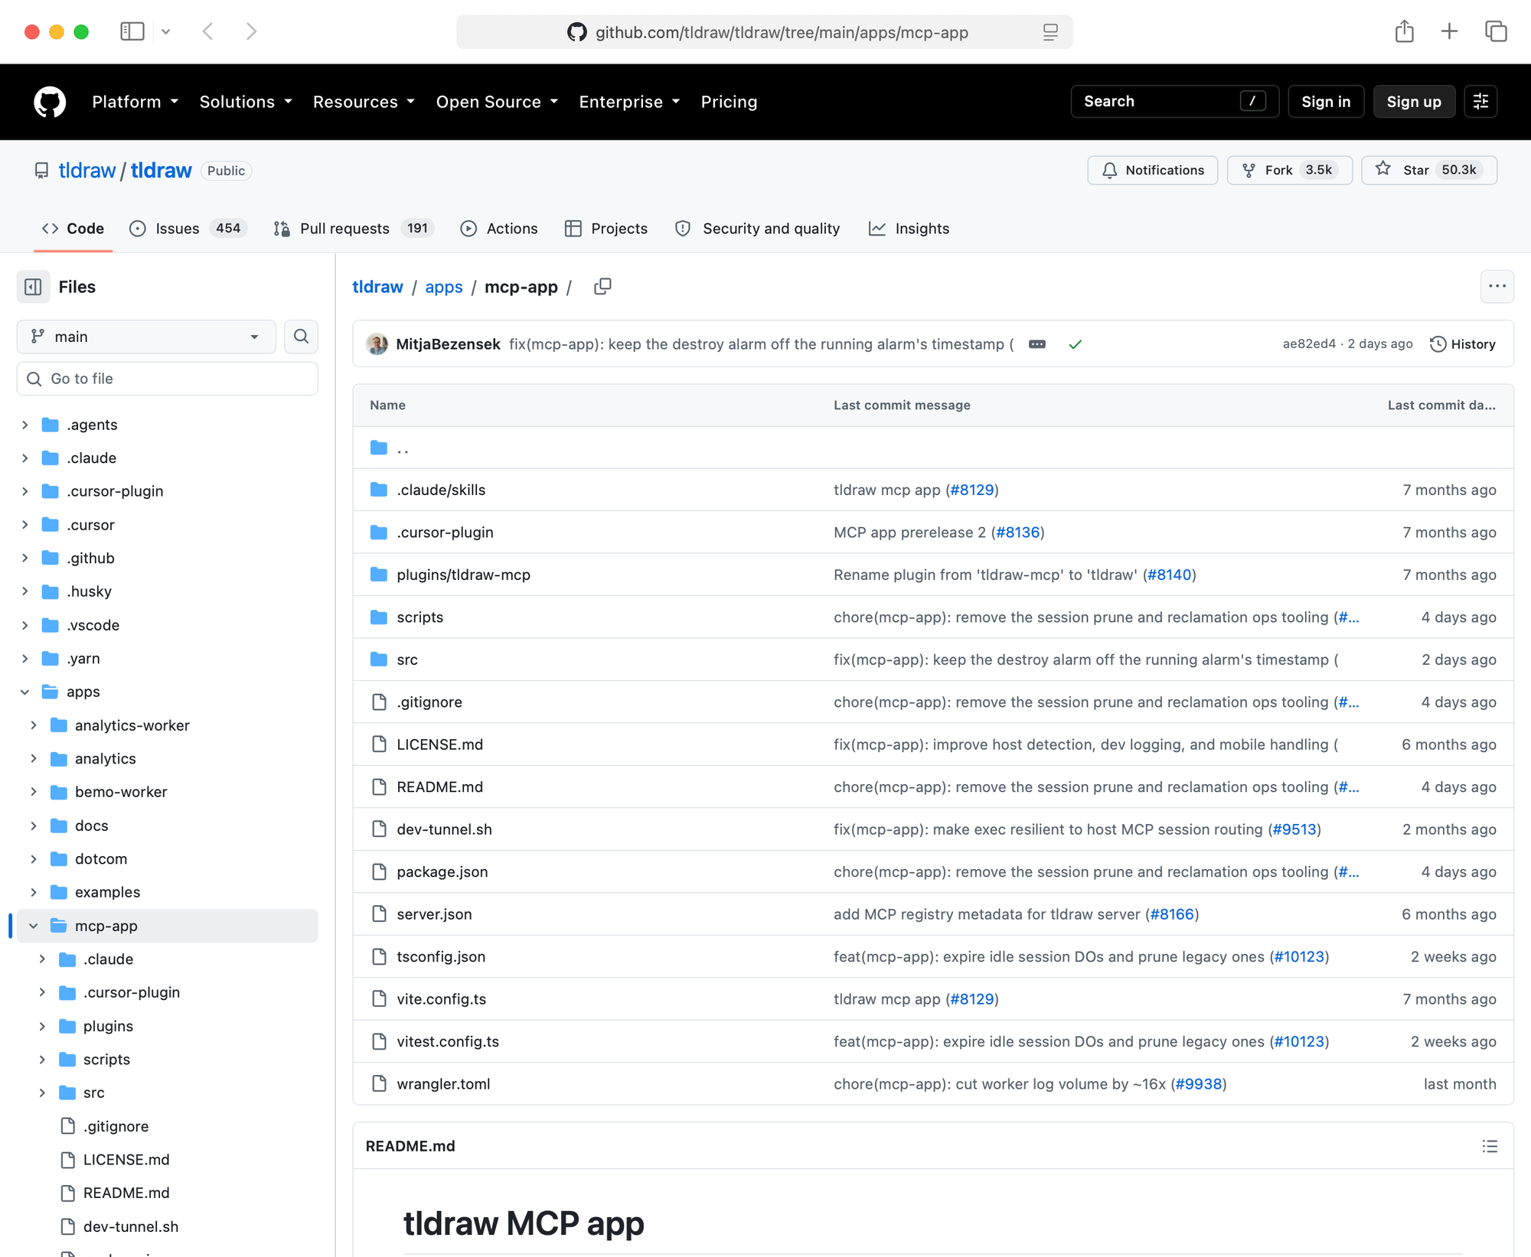The width and height of the screenshot is (1531, 1257).
Task: Switch to the Code tab
Action: tap(73, 229)
